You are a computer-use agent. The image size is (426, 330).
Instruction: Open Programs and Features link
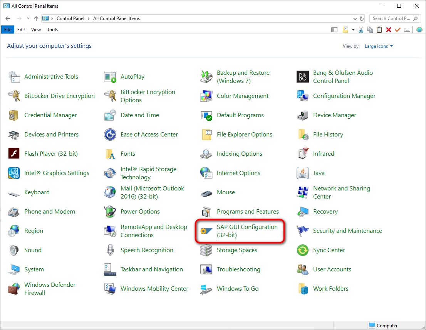240,212
